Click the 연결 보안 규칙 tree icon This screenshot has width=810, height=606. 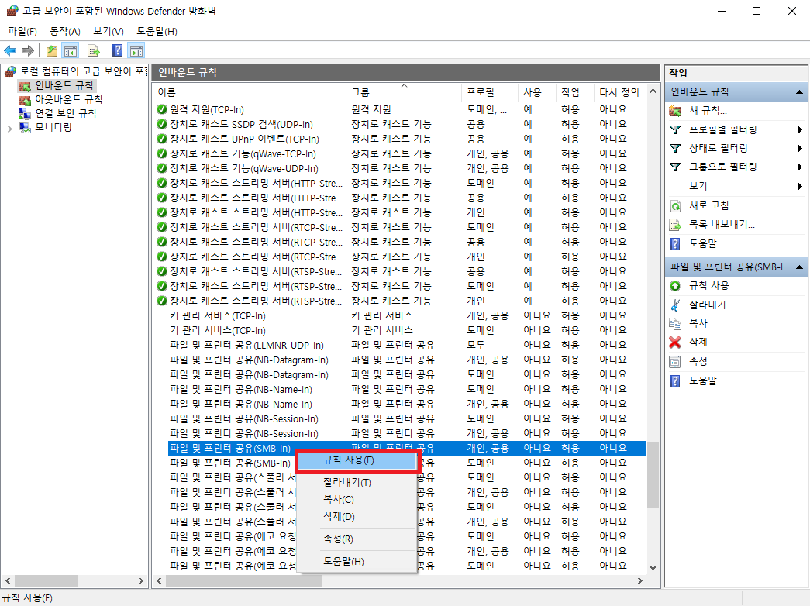point(25,113)
